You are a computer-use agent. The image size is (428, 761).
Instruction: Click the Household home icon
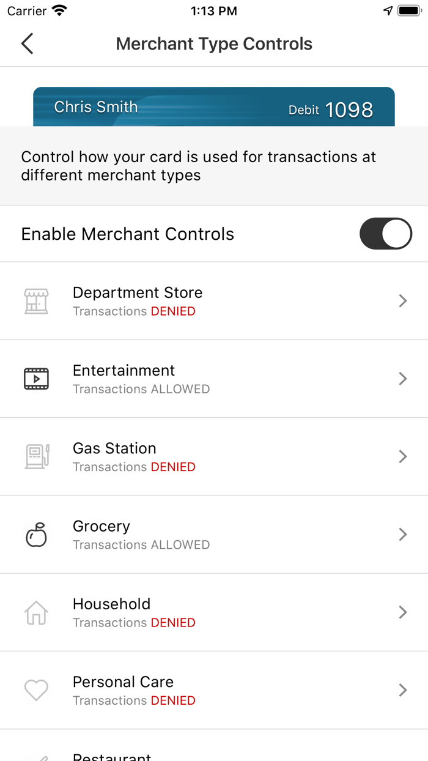click(x=36, y=612)
